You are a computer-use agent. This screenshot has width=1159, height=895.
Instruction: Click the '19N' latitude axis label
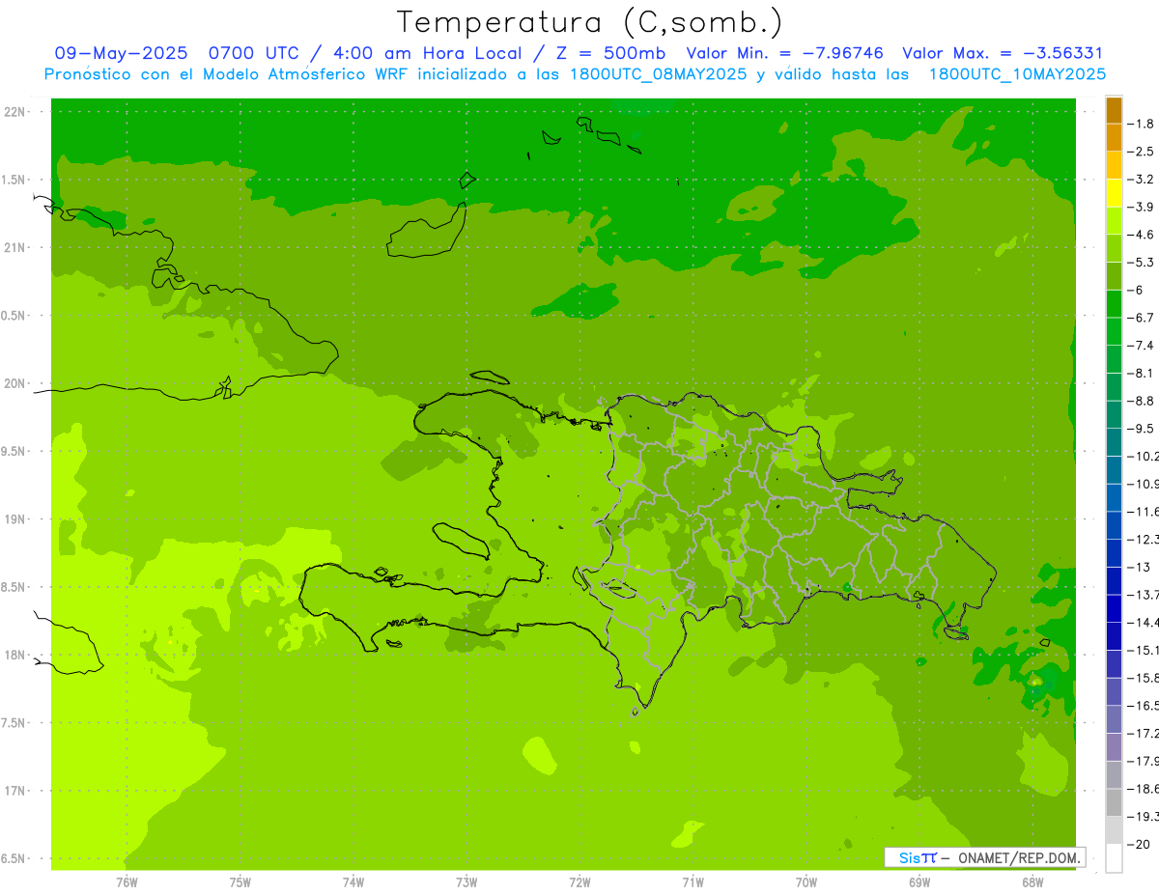[x=16, y=519]
